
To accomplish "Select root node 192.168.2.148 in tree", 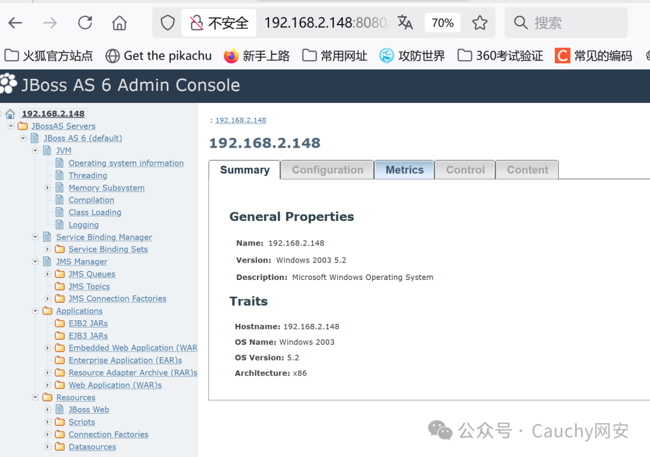I will 53,114.
